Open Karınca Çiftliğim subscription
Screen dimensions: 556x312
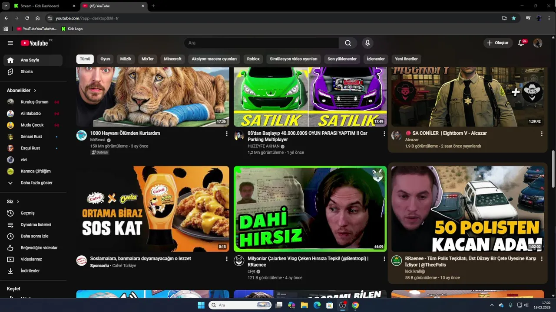33,171
